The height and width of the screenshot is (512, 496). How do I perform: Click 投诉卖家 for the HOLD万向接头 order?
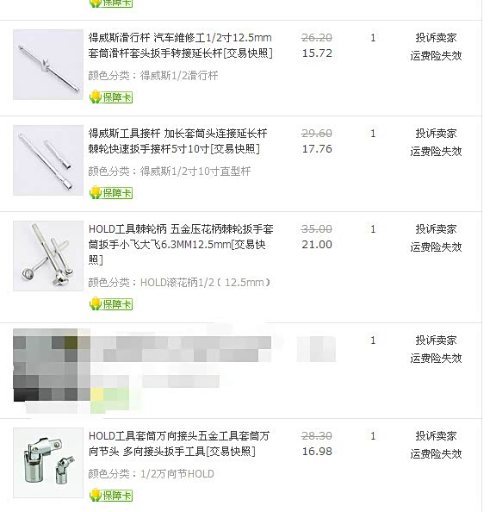coord(436,436)
